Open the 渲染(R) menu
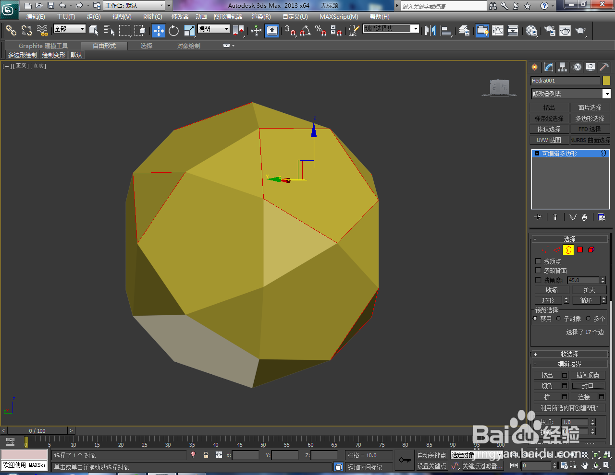This screenshot has width=615, height=475. point(261,17)
